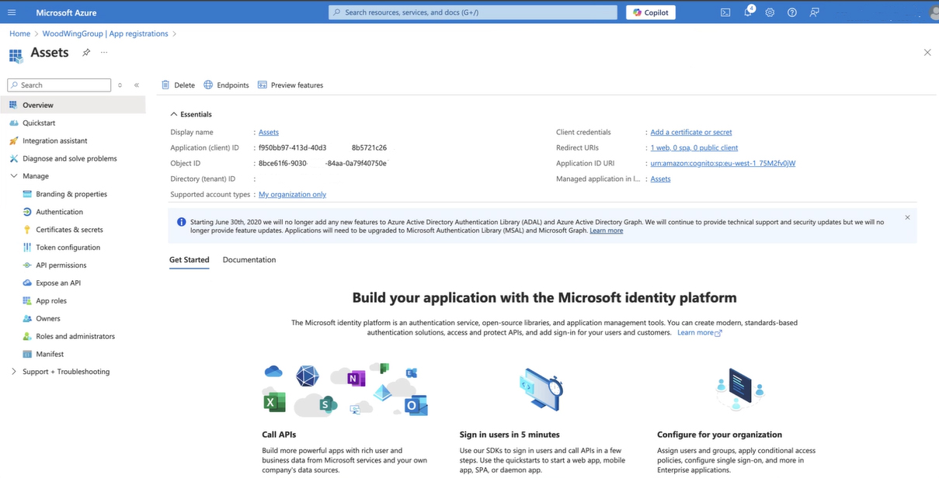Click the Microsoft Azure title
Screen dimensions: 939x478
point(66,12)
